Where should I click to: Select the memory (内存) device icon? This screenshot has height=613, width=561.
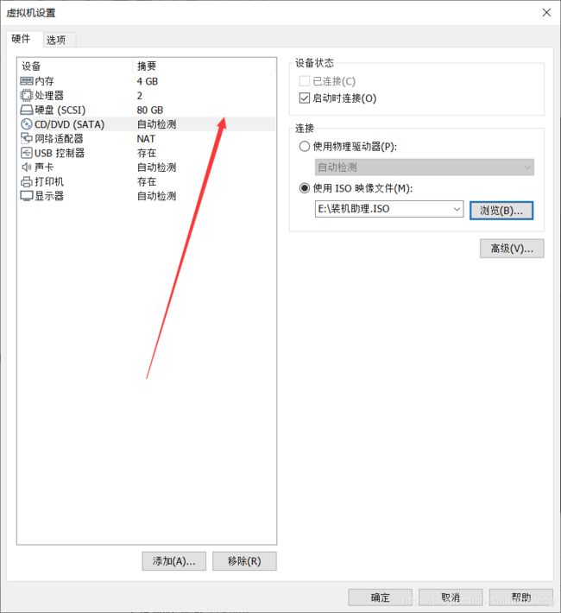(27, 81)
